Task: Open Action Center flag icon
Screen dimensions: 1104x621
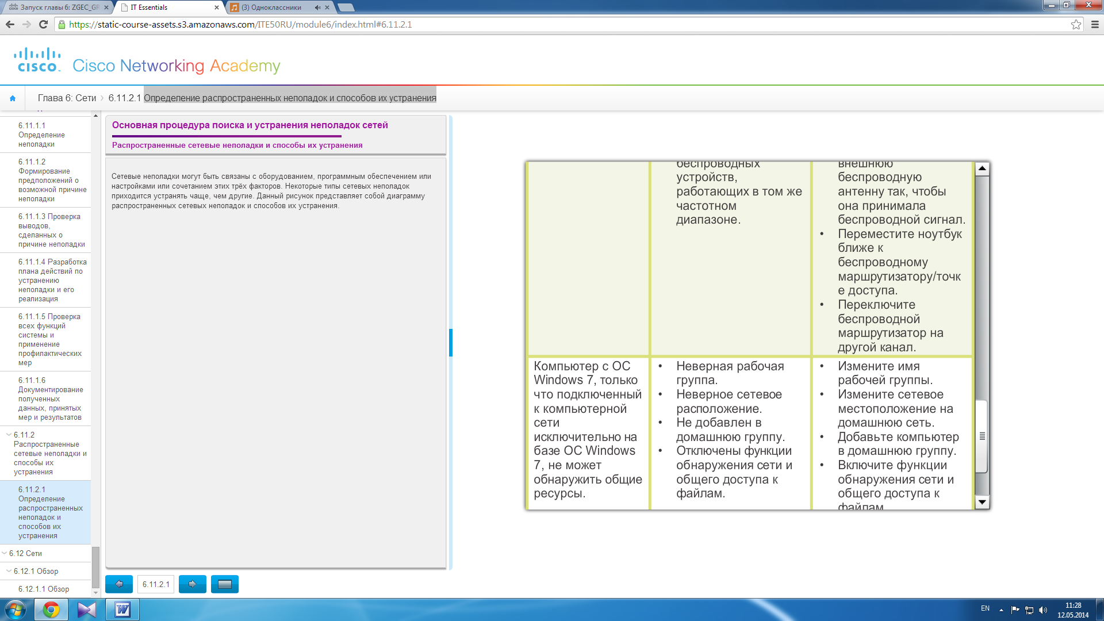Action: tap(1015, 610)
